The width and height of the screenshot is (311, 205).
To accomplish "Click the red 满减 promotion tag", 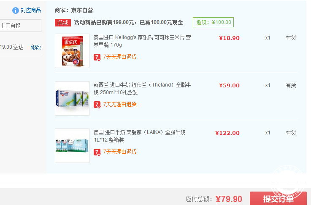I will point(63,23).
